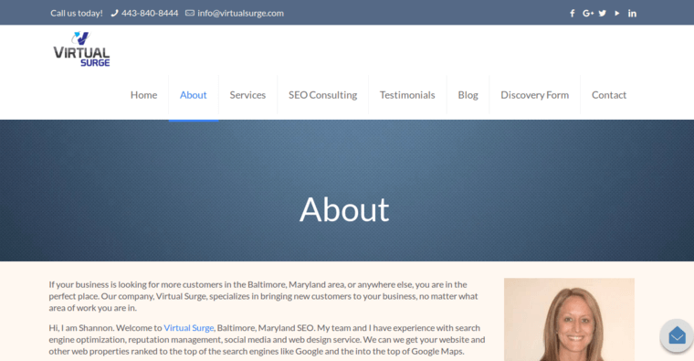The width and height of the screenshot is (694, 361).
Task: Click the Virtual Surge logo
Action: click(81, 49)
